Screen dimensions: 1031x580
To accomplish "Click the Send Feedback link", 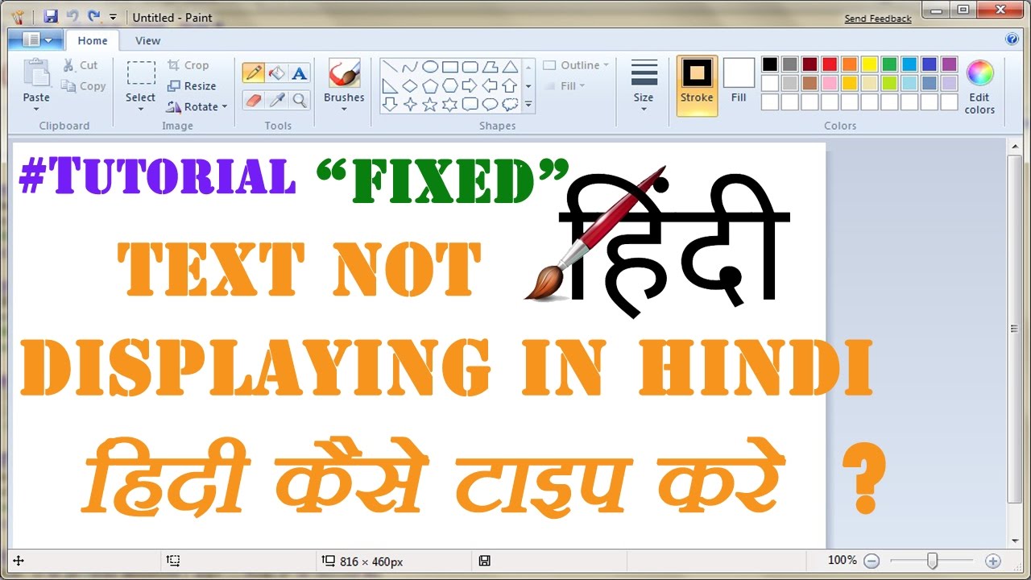I will pos(877,18).
